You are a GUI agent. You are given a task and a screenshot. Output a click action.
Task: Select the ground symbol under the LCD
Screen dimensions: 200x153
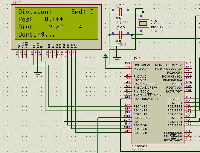[x=37, y=74]
